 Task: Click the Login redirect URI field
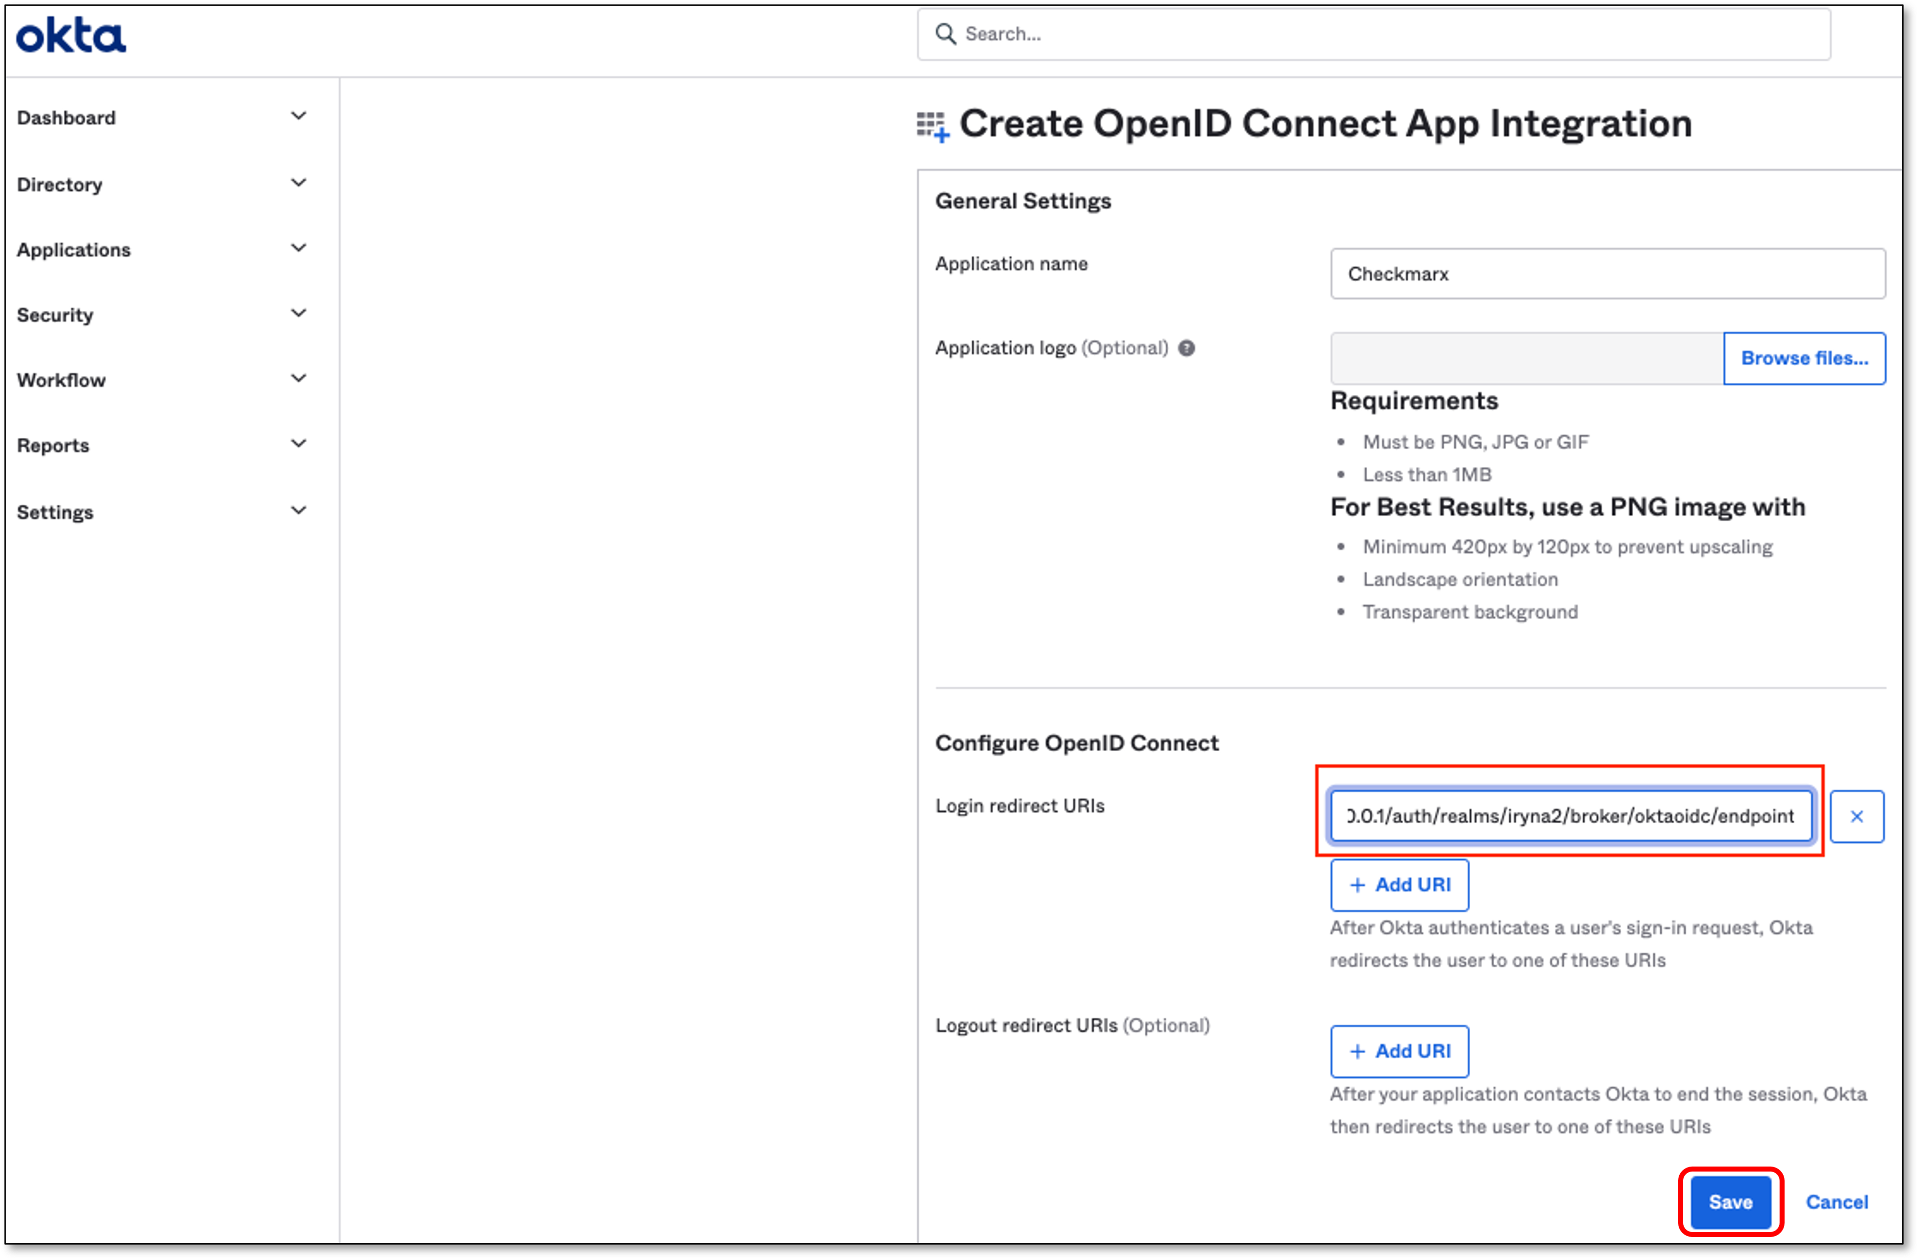(1571, 817)
